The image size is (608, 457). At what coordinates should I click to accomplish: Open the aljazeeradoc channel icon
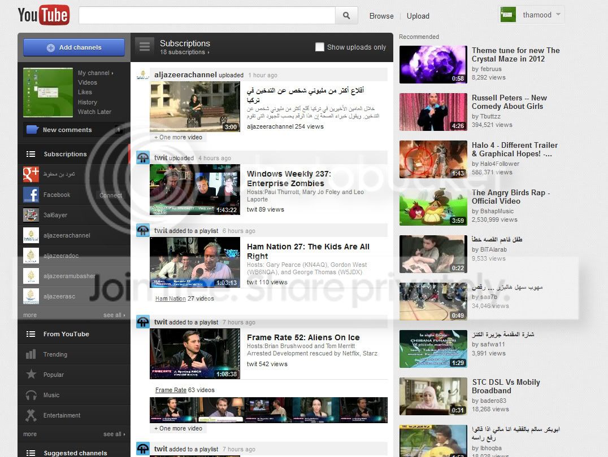pos(31,256)
